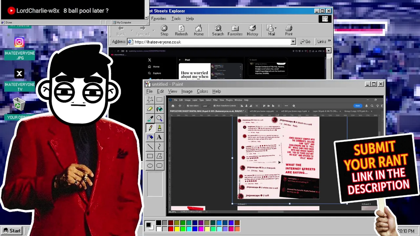Select the Rounded Rectangle tool
This screenshot has height=236, width=420.
tap(159, 166)
